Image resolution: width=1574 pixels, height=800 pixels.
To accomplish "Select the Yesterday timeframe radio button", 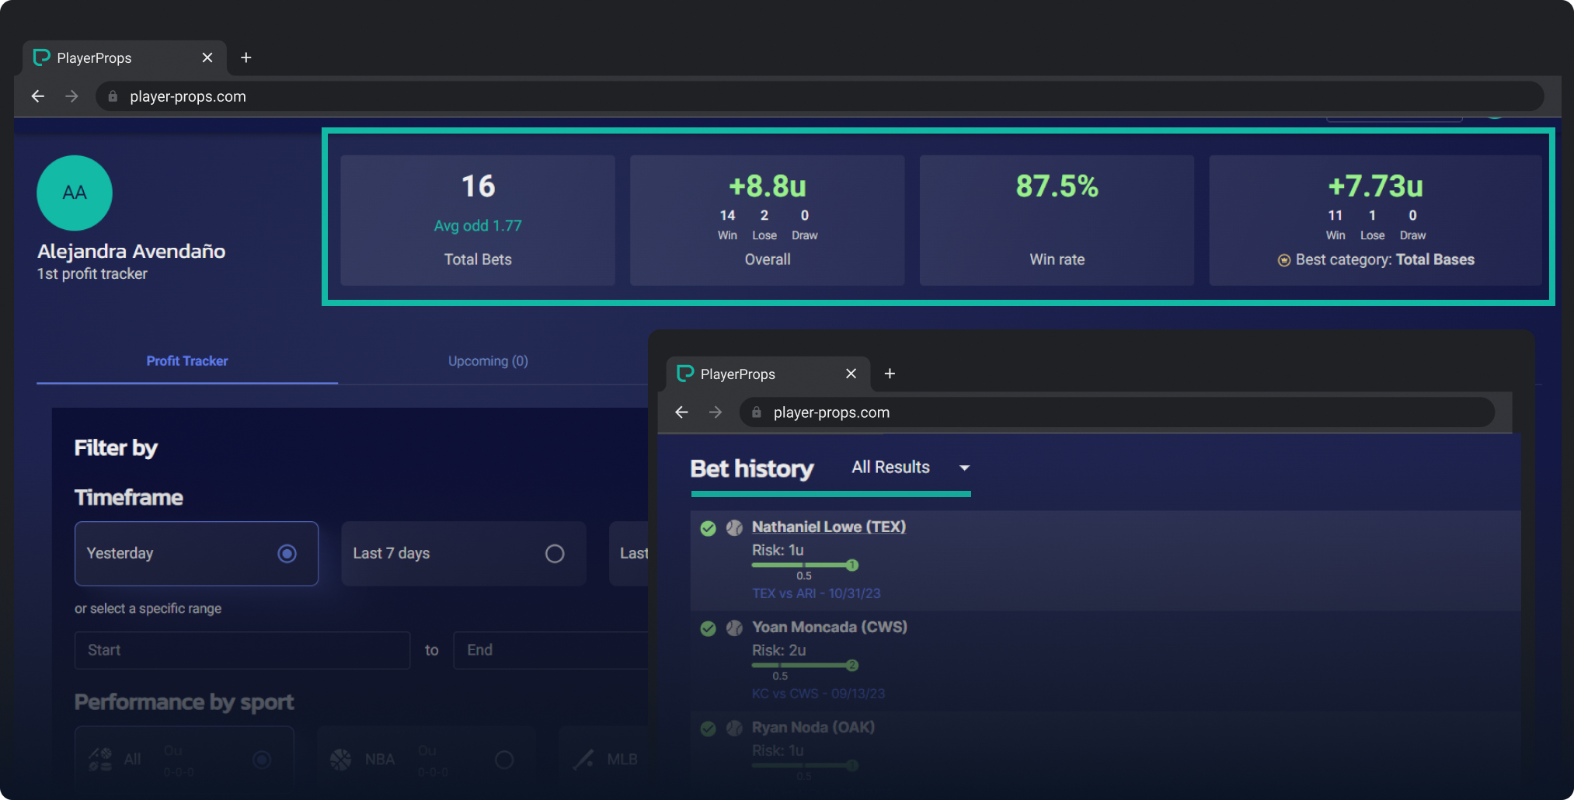I will [287, 554].
